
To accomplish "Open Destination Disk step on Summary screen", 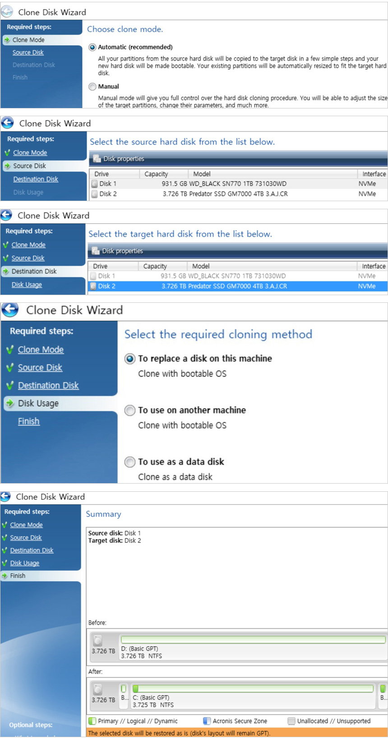I will click(x=32, y=550).
